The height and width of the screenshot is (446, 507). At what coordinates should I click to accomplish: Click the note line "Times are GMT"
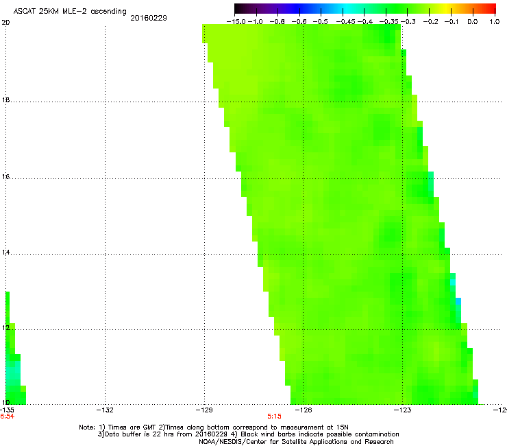pos(214,427)
